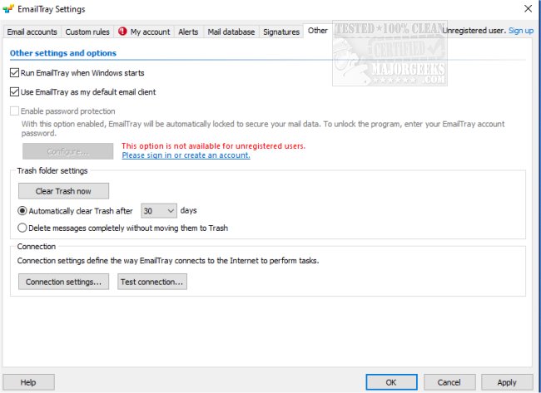Select Automatically clear Trash after radio button
This screenshot has width=541, height=393.
(22, 211)
